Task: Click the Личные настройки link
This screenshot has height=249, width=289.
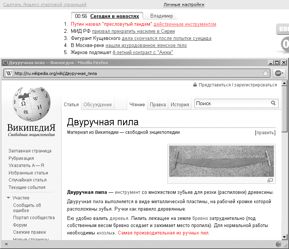Action: tap(184, 4)
